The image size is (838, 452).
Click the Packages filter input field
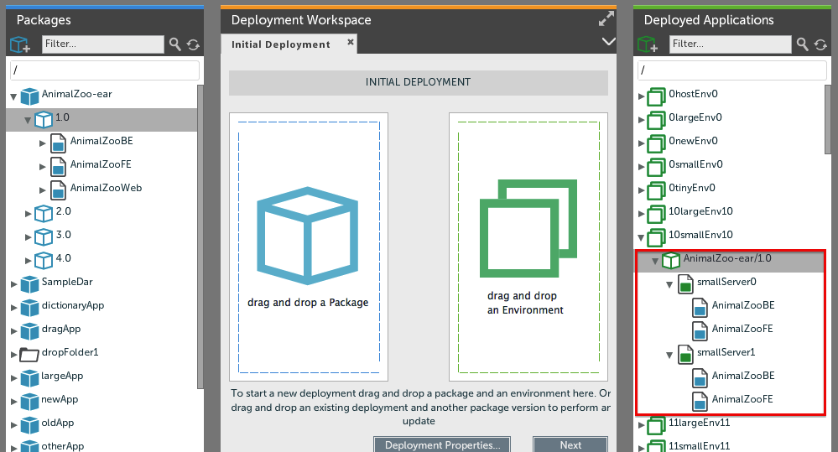click(x=102, y=44)
